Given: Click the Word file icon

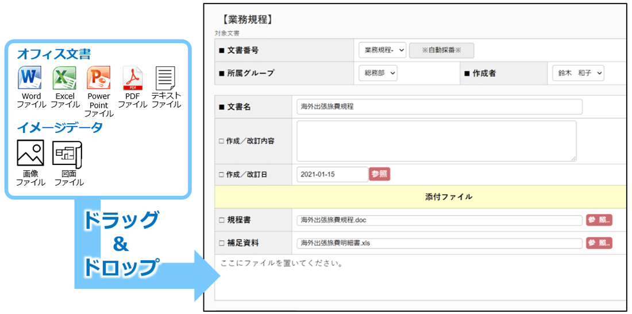Looking at the screenshot, I should 30,78.
